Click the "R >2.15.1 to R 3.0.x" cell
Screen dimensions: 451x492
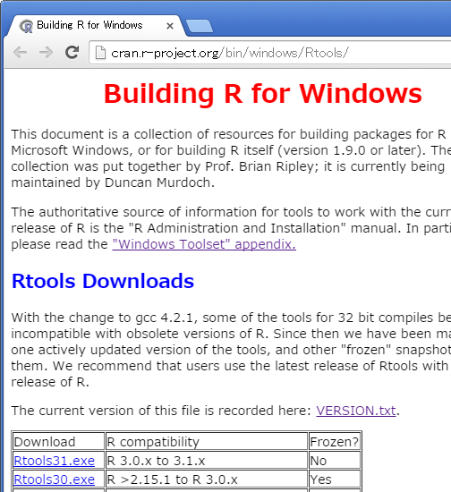(x=206, y=479)
